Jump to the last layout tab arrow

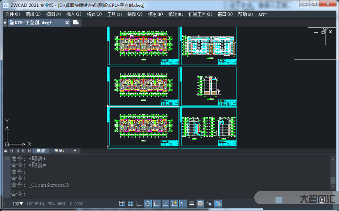click(29, 151)
